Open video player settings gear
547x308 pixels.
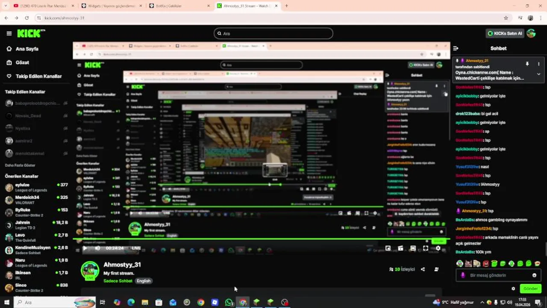click(x=438, y=248)
